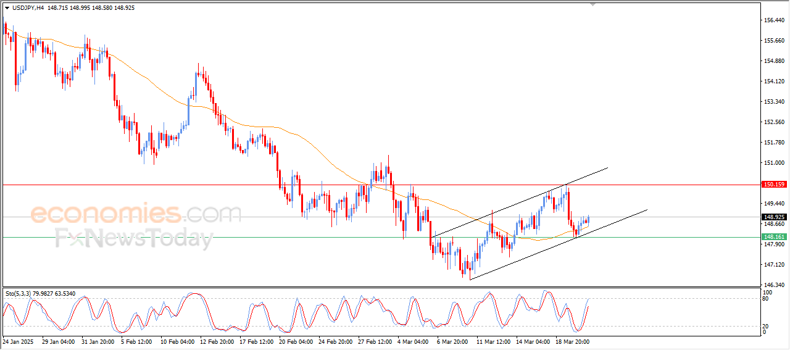790x350 pixels.
Task: Click the 27 Feb 12:00 time label
Action: [x=375, y=341]
